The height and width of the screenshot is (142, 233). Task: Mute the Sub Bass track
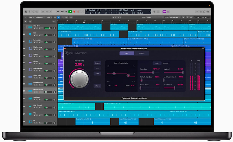click(34, 100)
